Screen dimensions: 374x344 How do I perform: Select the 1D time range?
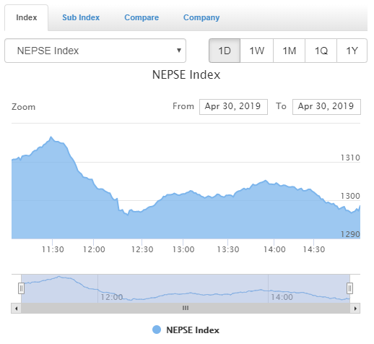pyautogui.click(x=225, y=51)
